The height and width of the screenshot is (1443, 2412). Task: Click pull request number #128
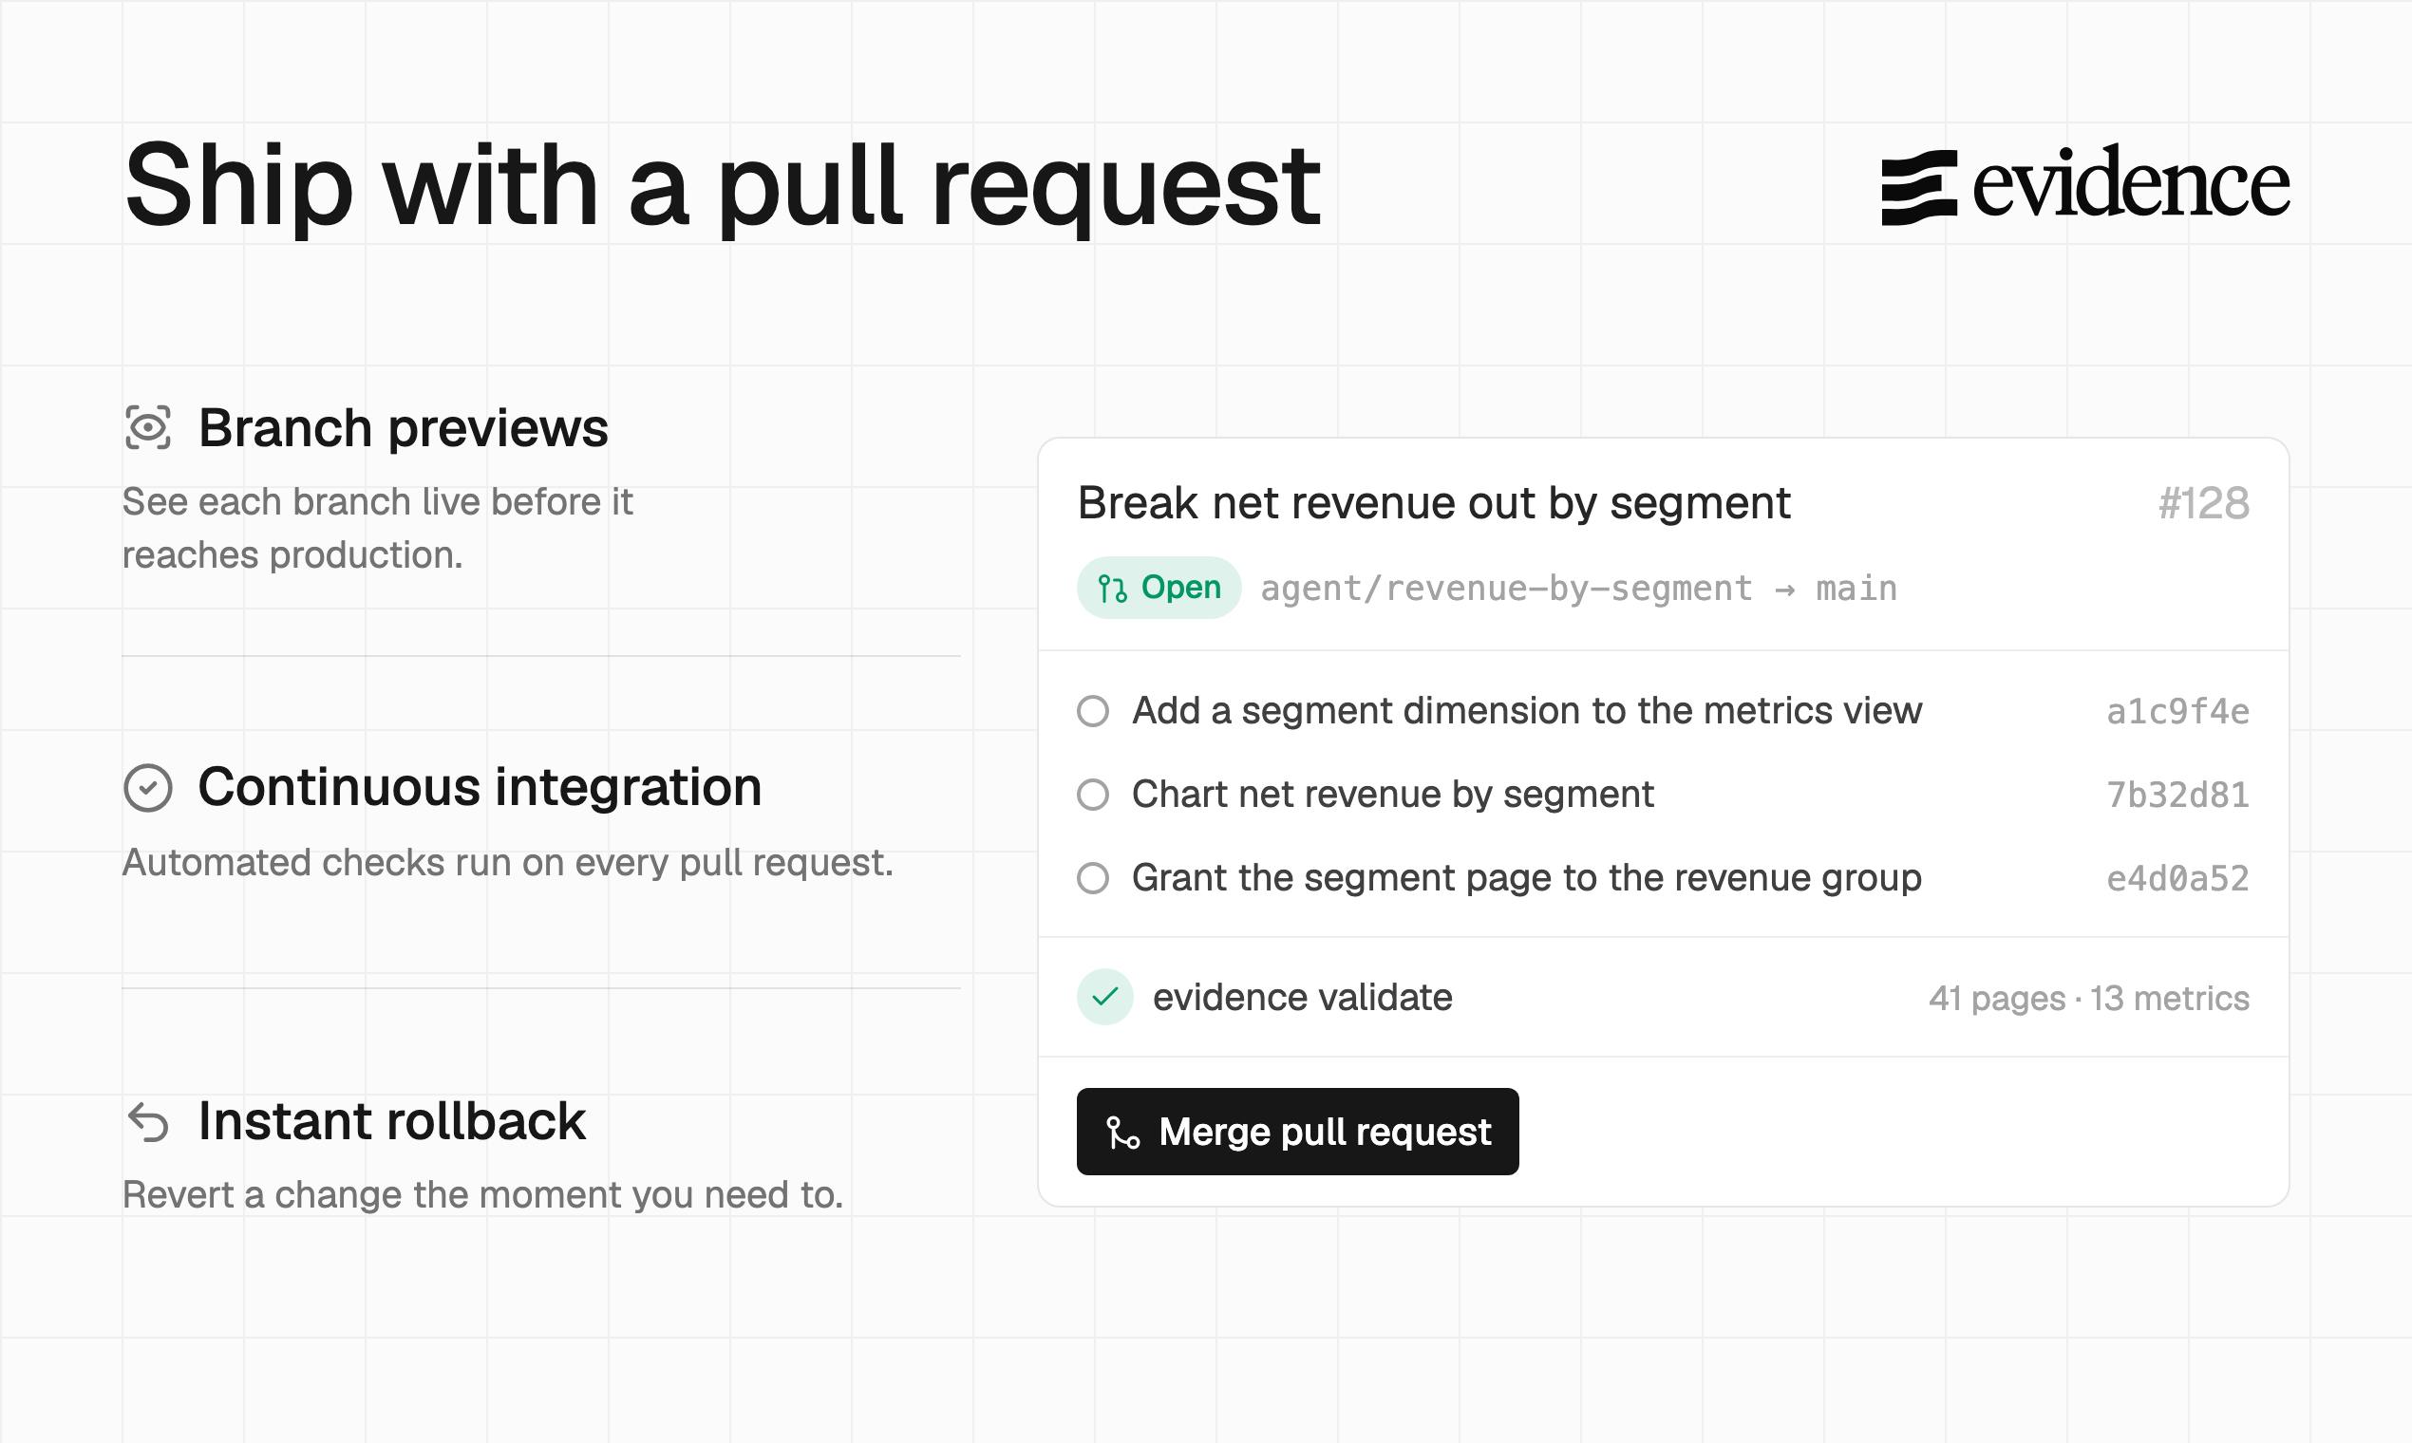click(2203, 504)
